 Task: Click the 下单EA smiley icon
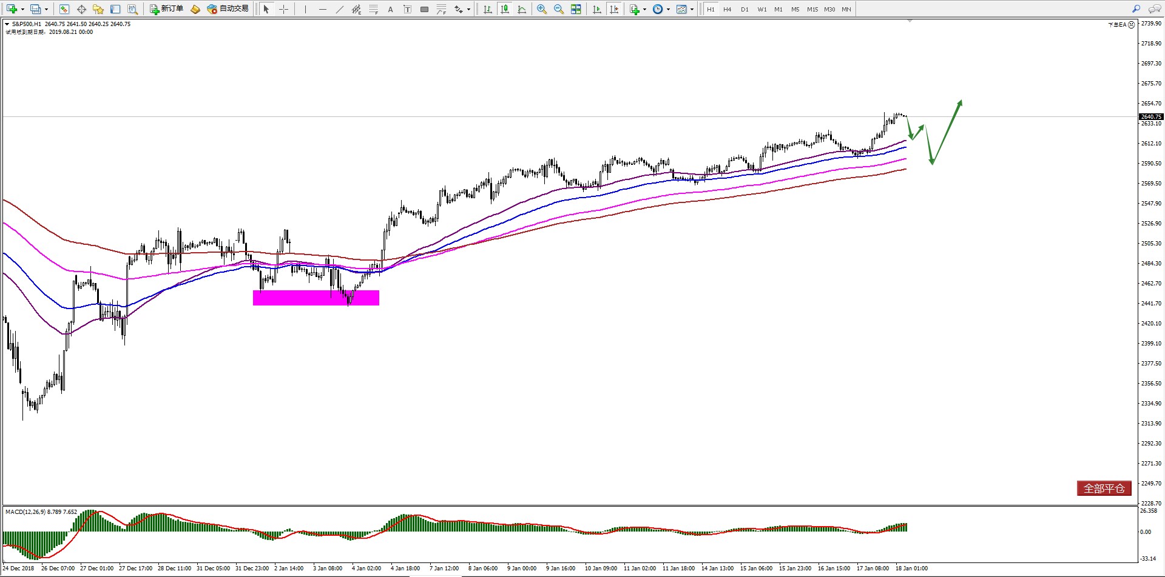1131,25
